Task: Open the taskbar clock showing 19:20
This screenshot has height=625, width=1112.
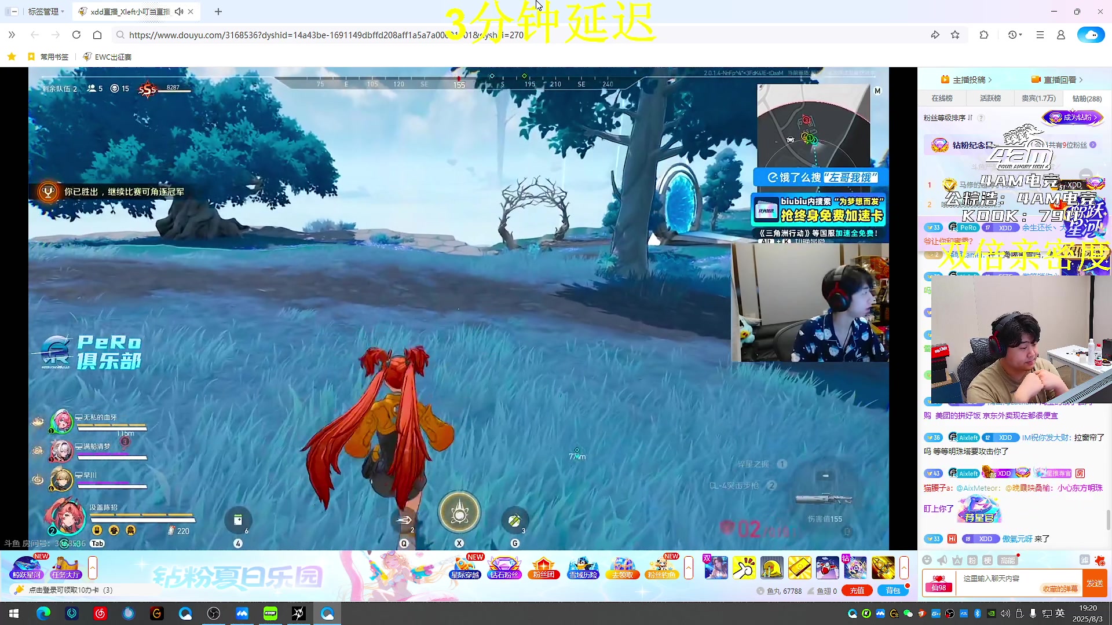Action: pos(1088,613)
